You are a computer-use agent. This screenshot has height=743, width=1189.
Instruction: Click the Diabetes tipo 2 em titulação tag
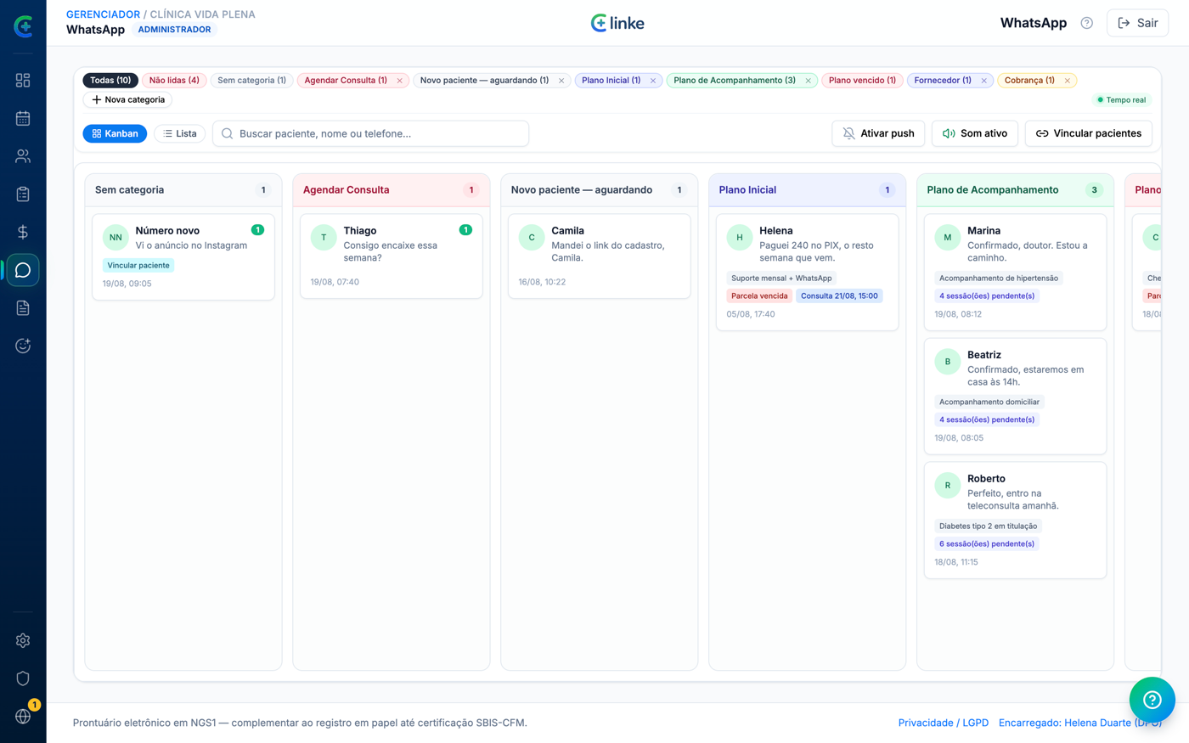988,526
